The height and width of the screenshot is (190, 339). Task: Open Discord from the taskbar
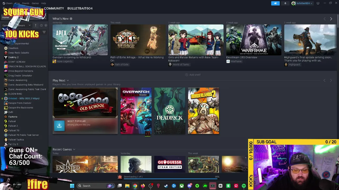tap(189, 186)
